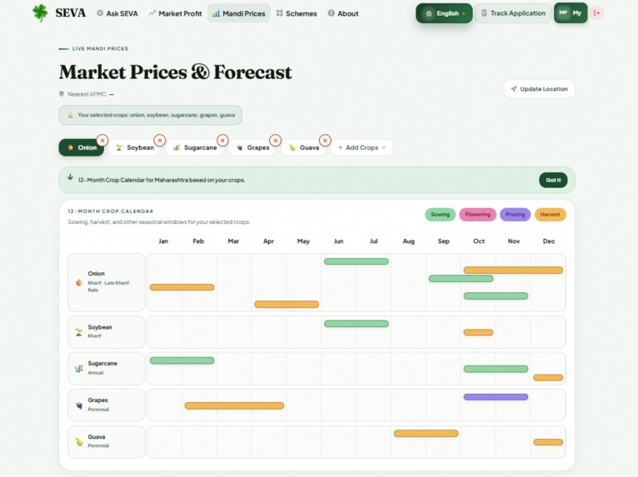This screenshot has height=477, width=638.
Task: Remove Guava crop with its X
Action: (325, 141)
